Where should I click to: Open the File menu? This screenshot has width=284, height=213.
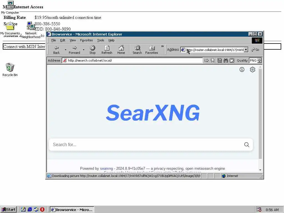pos(54,40)
